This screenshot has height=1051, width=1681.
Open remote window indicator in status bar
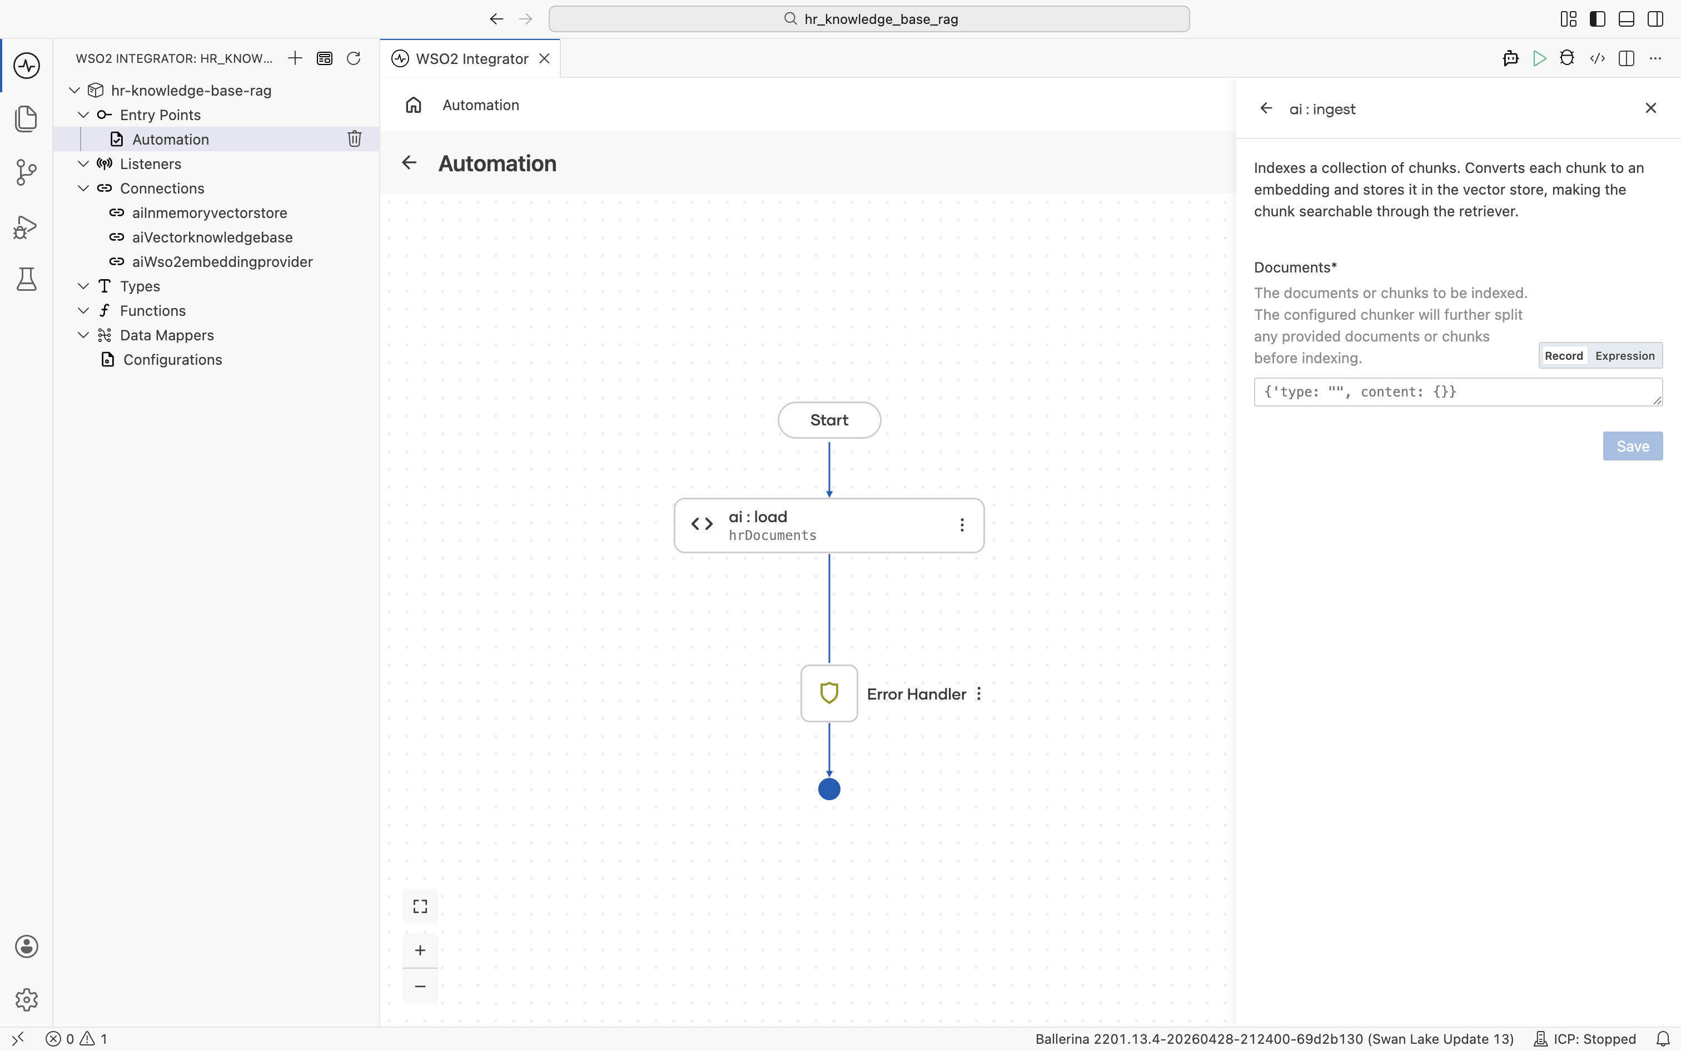pos(18,1039)
